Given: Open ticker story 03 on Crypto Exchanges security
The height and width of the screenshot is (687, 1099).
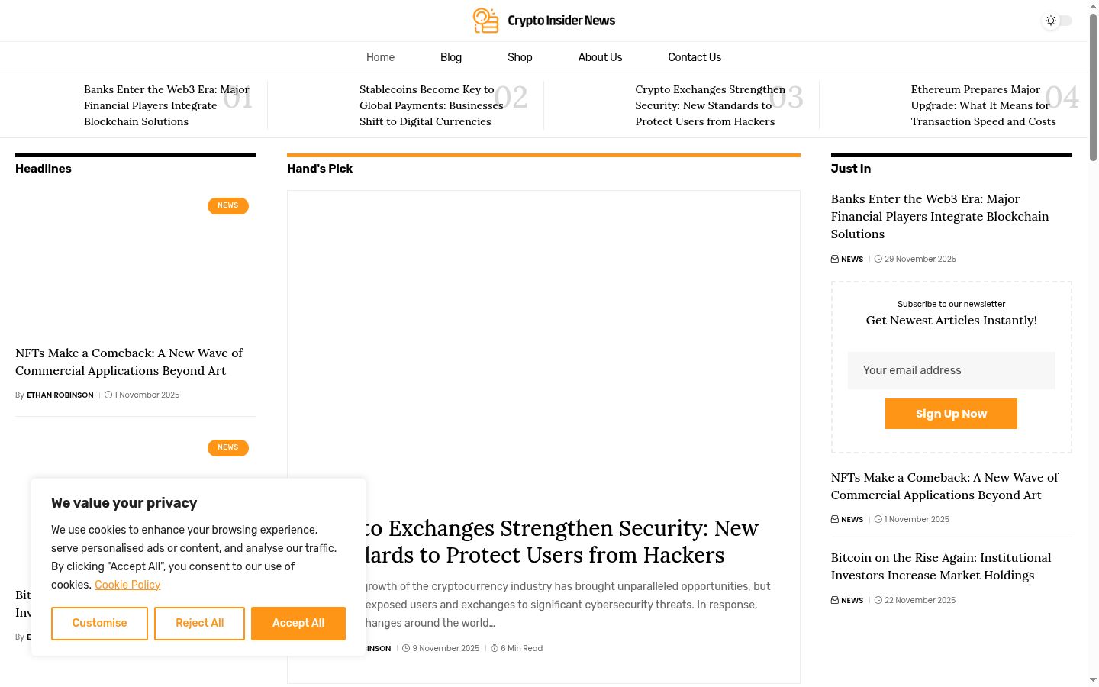Looking at the screenshot, I should 710,105.
